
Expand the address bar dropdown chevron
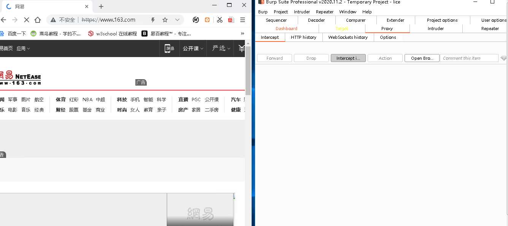(x=177, y=20)
